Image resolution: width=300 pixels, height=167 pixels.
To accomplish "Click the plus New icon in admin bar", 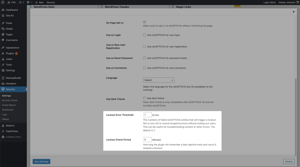I will click(x=36, y=2).
